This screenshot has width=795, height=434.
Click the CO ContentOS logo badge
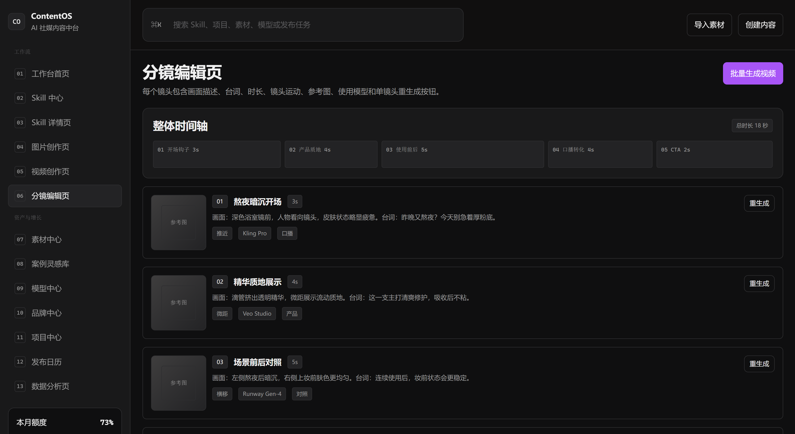[x=16, y=22]
